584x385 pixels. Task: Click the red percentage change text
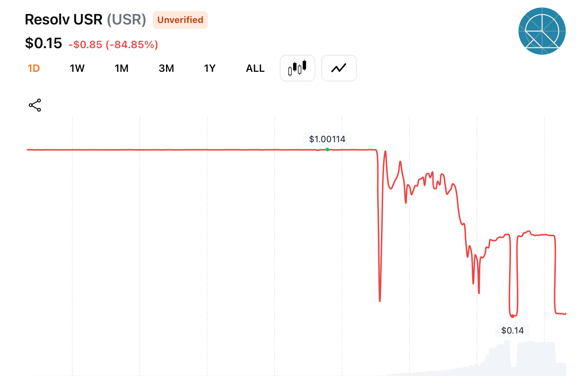[x=113, y=44]
